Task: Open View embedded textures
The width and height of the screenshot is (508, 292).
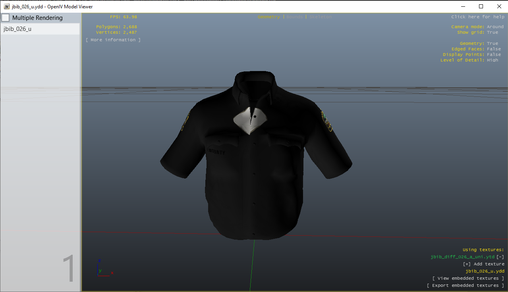Action: 468,279
